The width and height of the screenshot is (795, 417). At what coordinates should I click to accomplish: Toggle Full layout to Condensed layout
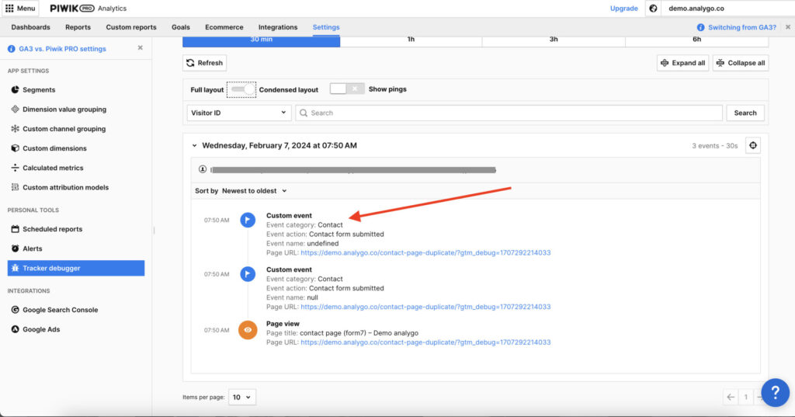click(243, 89)
